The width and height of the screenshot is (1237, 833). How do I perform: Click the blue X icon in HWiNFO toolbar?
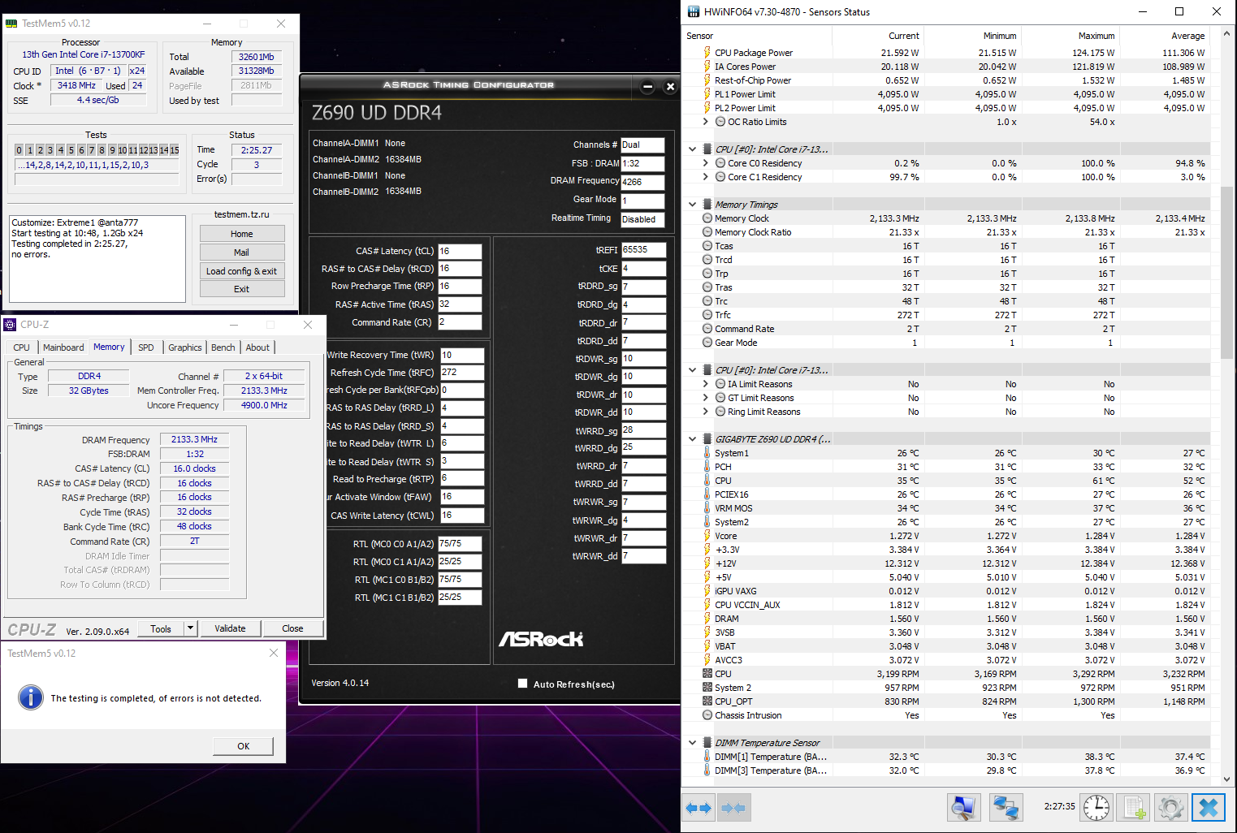point(1209,808)
